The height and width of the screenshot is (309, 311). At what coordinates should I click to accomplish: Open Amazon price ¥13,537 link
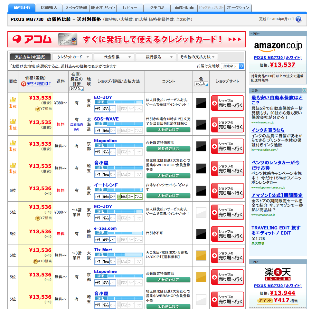coord(282,65)
